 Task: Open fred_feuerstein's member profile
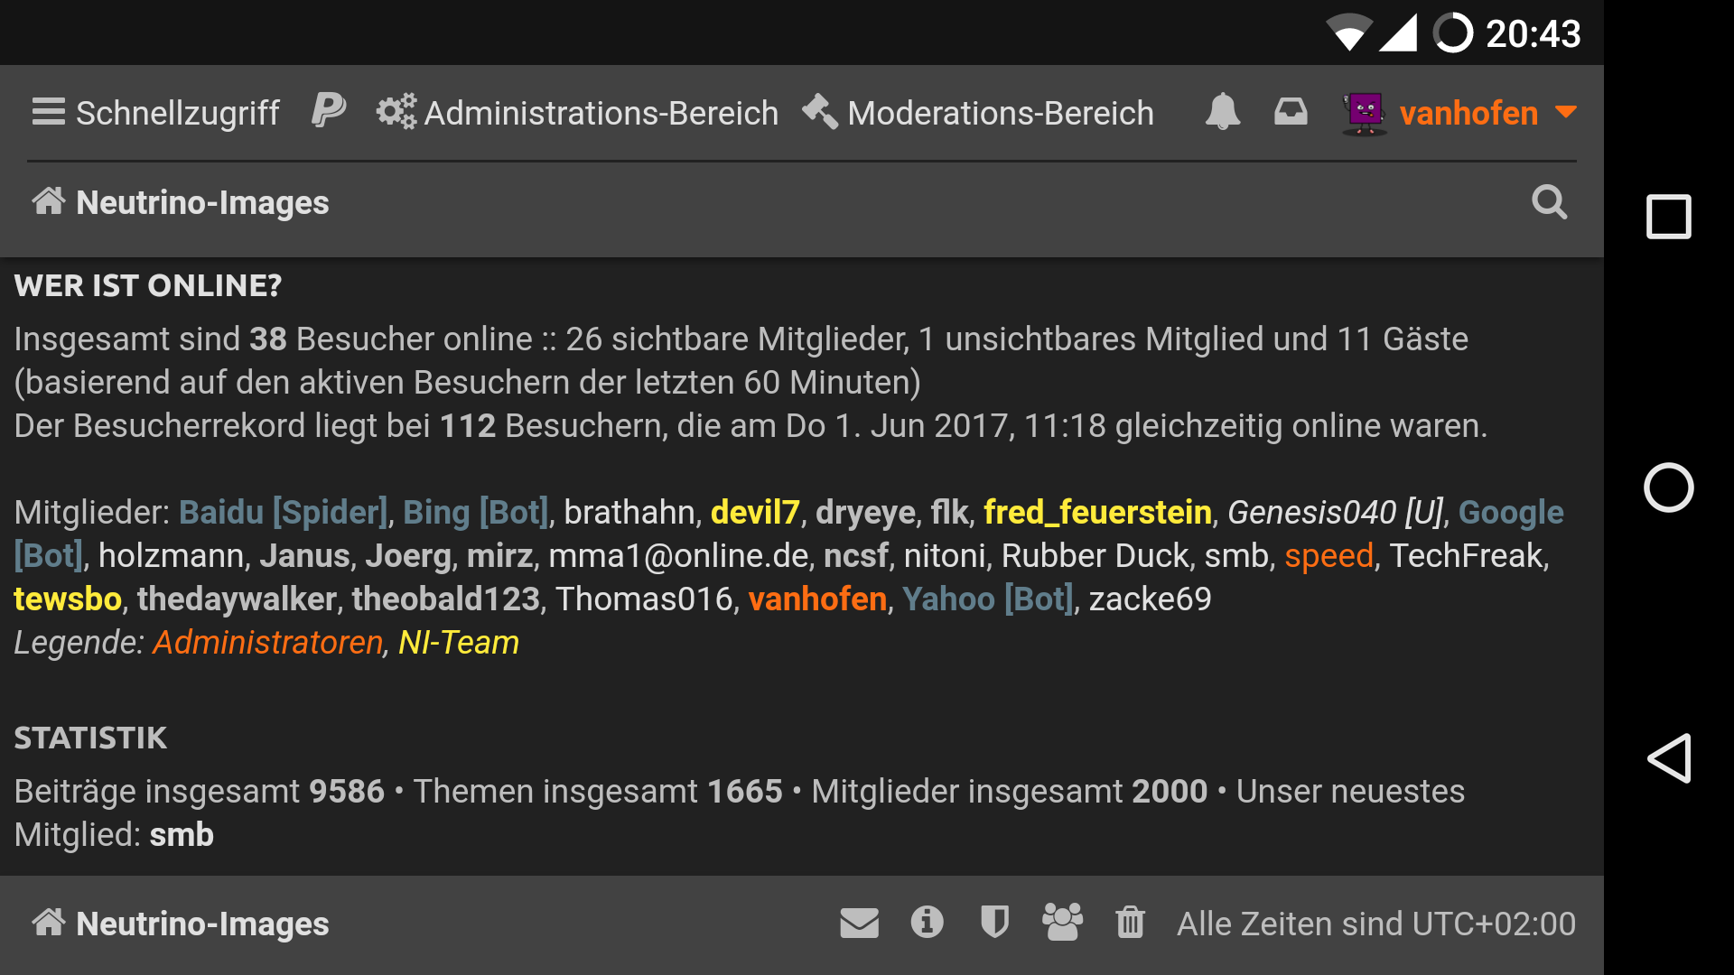(x=1097, y=512)
